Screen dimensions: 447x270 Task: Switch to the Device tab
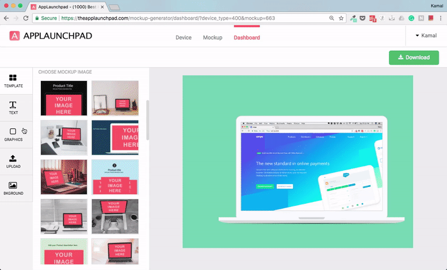[183, 37]
